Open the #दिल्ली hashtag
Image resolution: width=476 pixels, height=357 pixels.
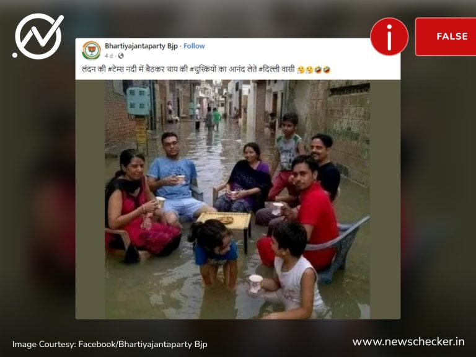tap(269, 69)
